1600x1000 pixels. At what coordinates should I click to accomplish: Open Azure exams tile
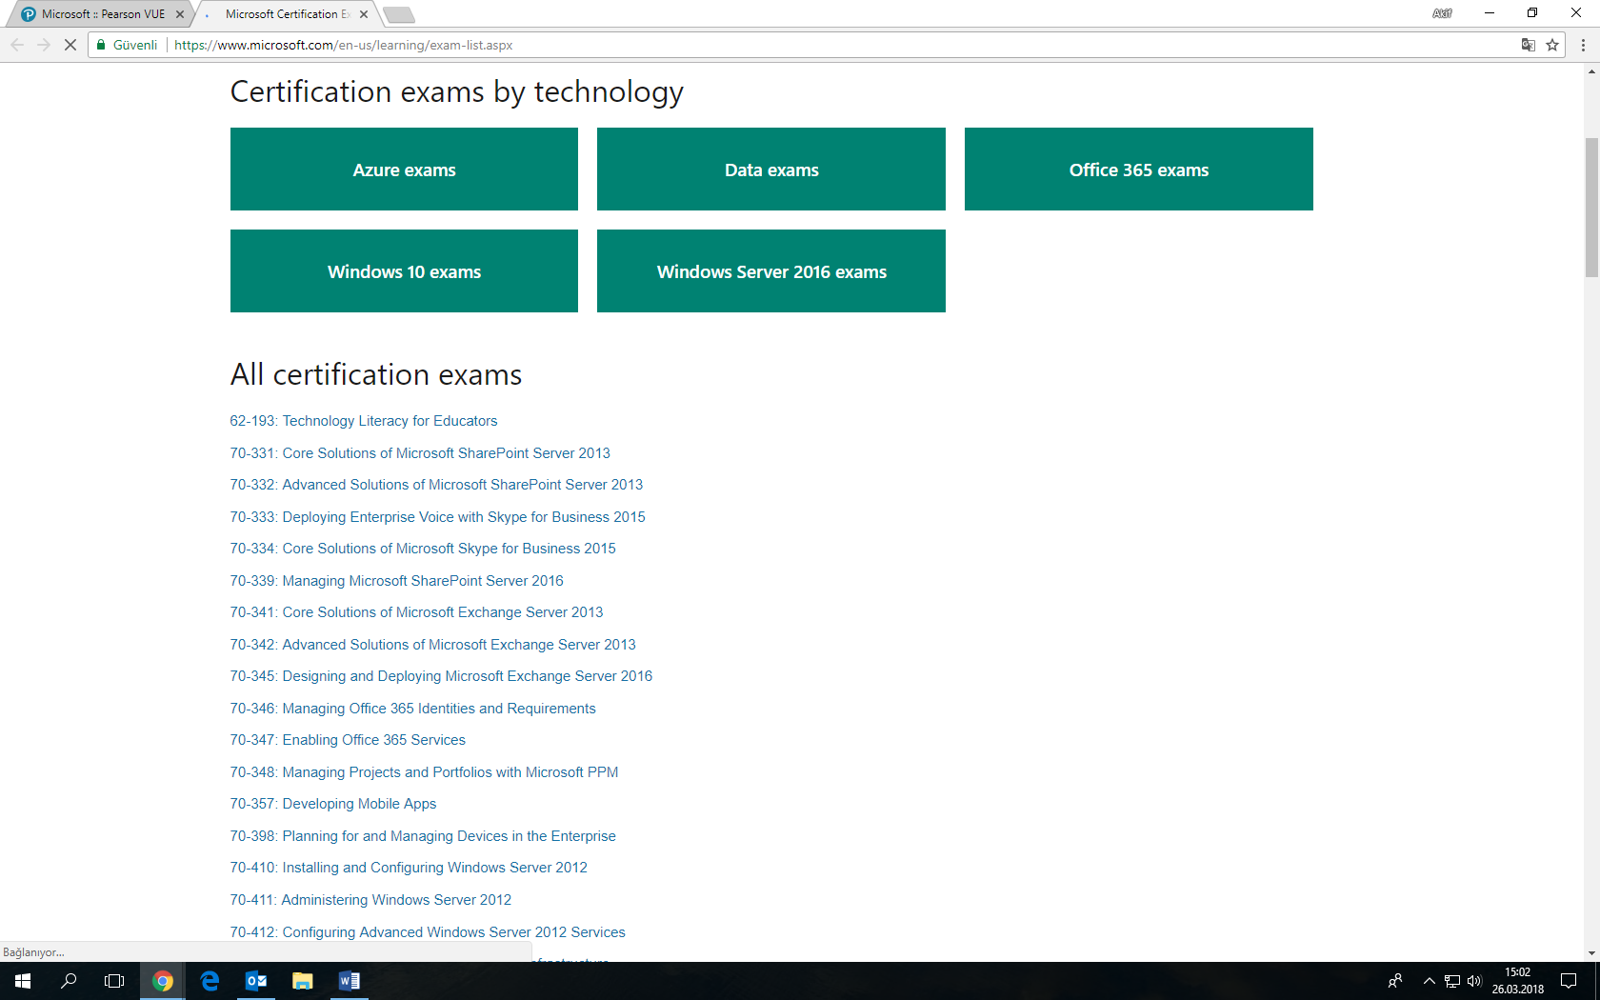[404, 170]
